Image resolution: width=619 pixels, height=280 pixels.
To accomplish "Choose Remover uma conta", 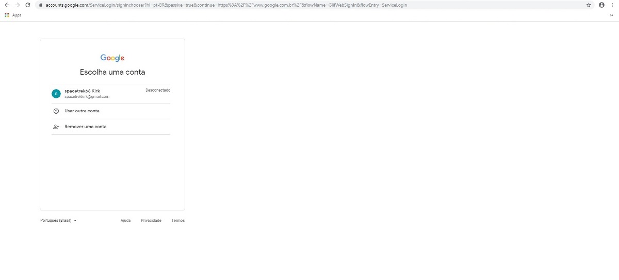I will tap(111, 127).
